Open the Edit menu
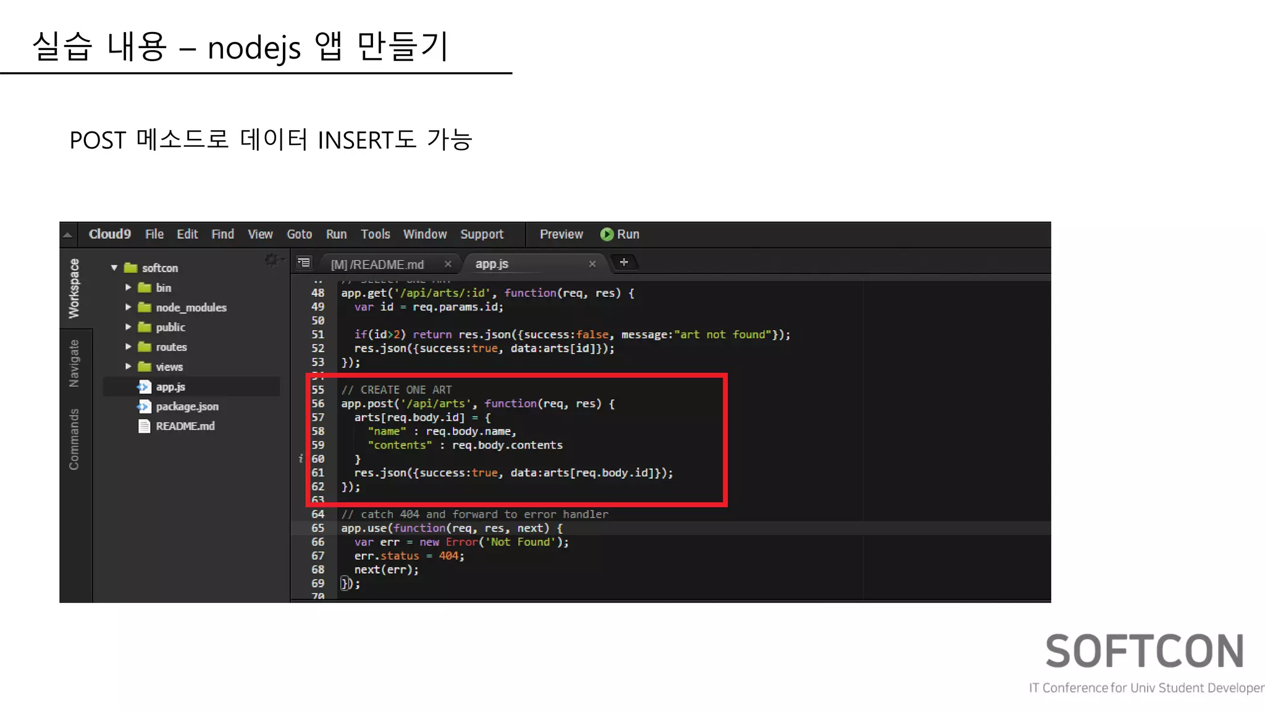The height and width of the screenshot is (711, 1265). (x=187, y=235)
